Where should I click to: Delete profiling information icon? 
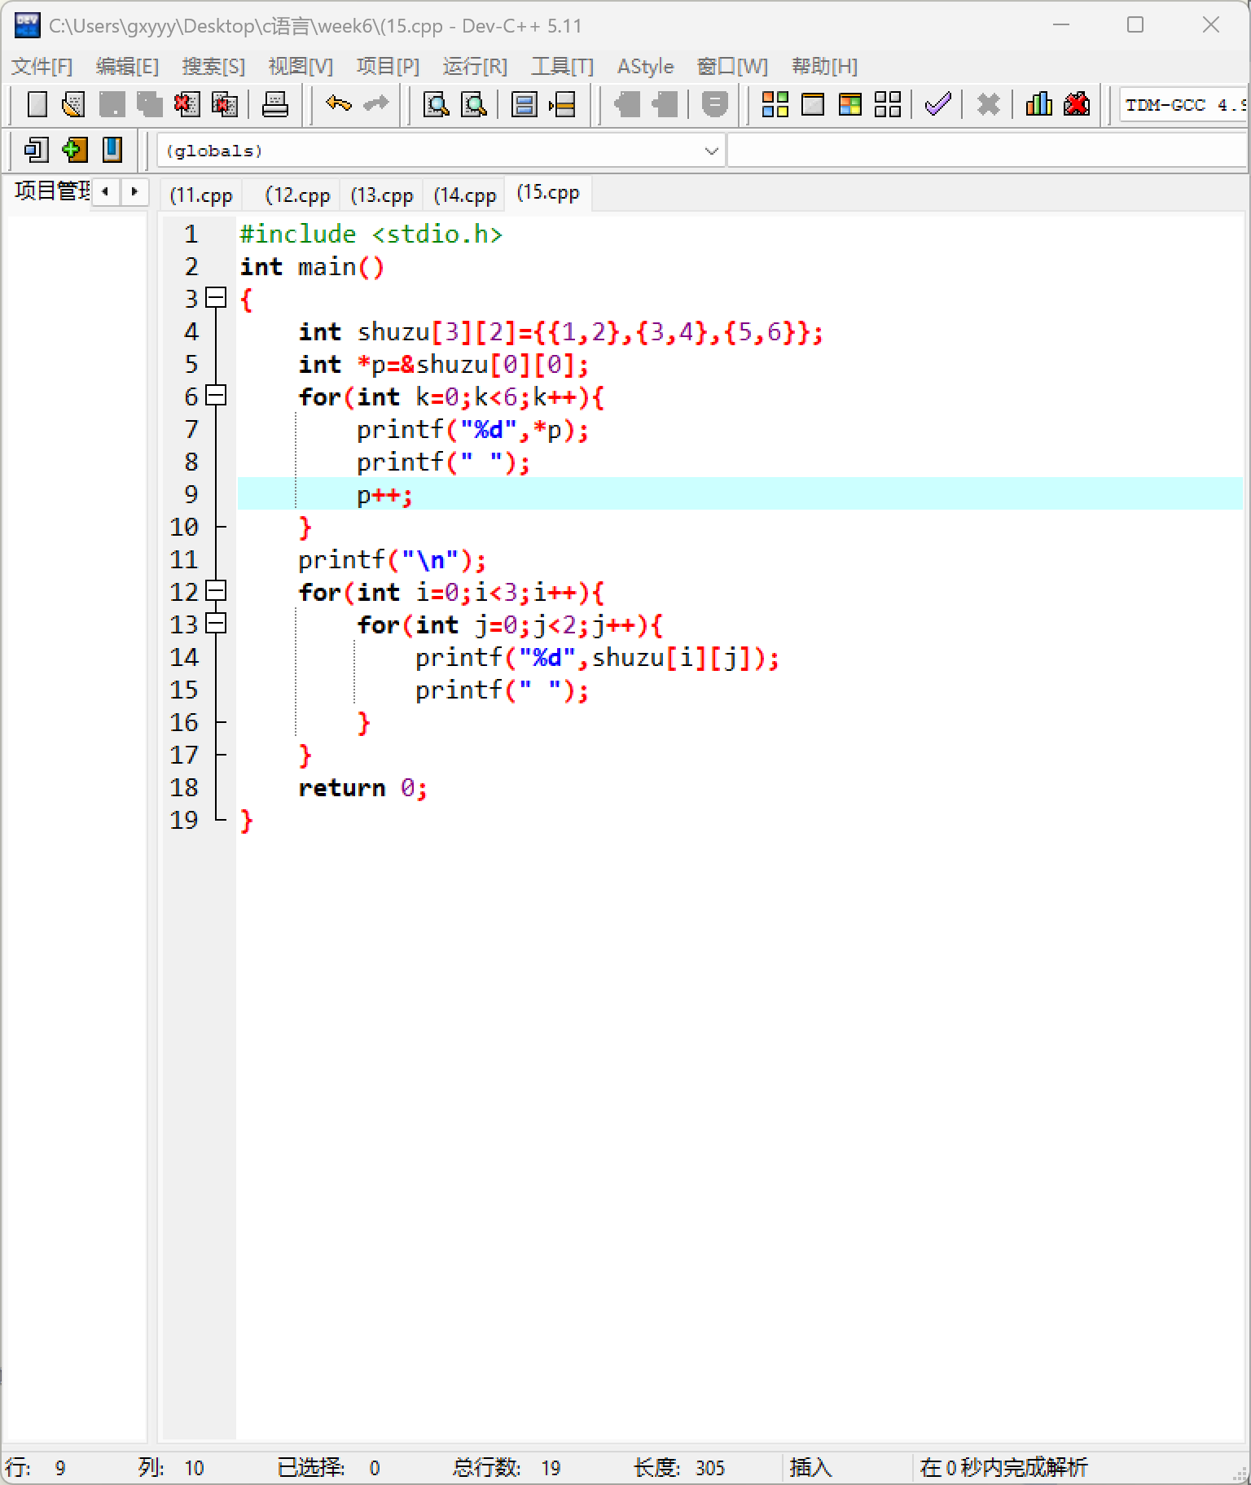pos(1077,104)
